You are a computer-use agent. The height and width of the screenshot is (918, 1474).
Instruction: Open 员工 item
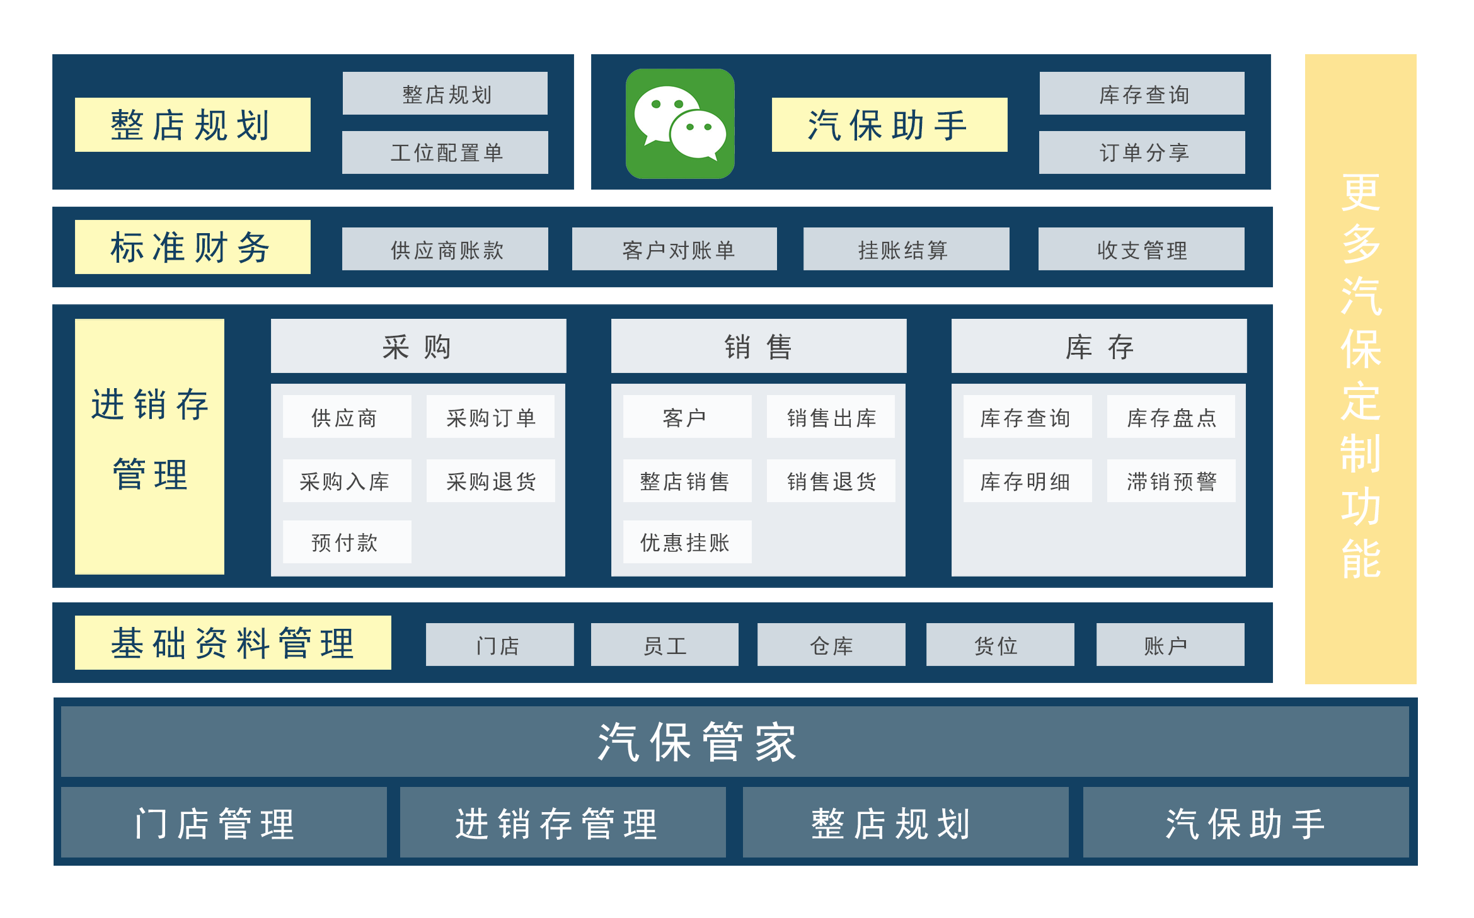[665, 645]
